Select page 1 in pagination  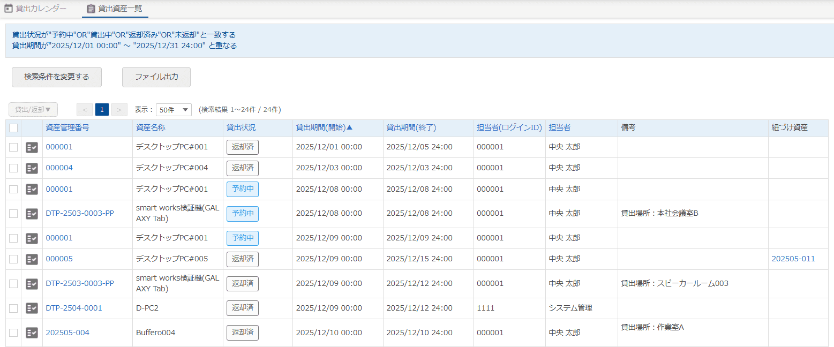pyautogui.click(x=102, y=110)
